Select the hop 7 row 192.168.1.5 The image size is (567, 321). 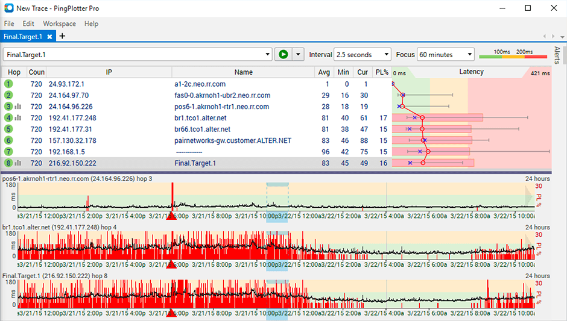coord(121,152)
